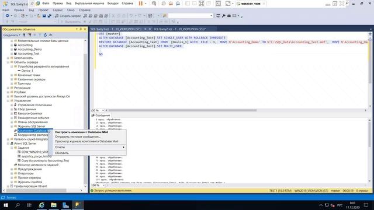The height and width of the screenshot is (210, 374).
Task: Collapse the Управление folder
Action: [x=8, y=101]
